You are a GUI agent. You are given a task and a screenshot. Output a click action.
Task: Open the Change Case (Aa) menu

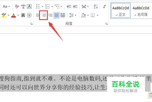6,6
